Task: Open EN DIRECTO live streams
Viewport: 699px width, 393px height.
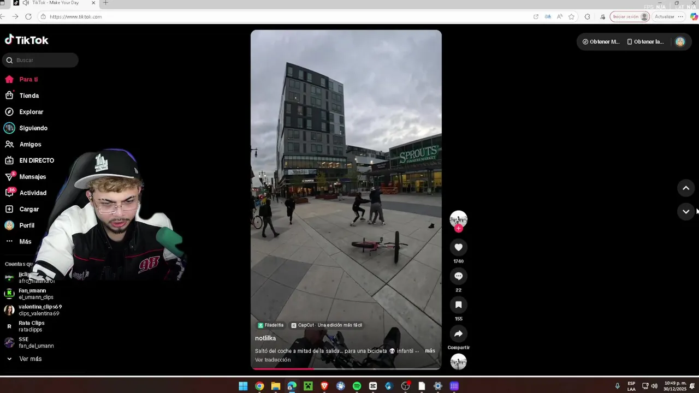Action: pos(29,160)
